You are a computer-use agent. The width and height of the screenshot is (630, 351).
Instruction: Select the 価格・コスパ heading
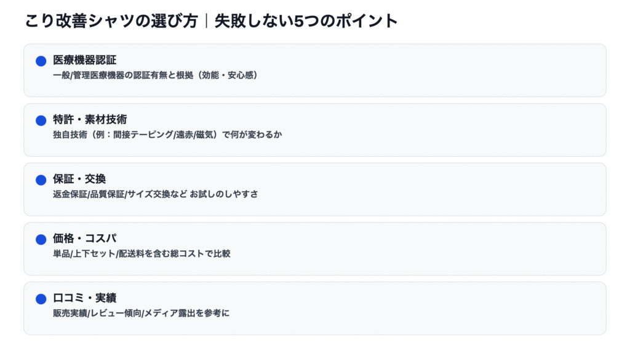pyautogui.click(x=84, y=239)
